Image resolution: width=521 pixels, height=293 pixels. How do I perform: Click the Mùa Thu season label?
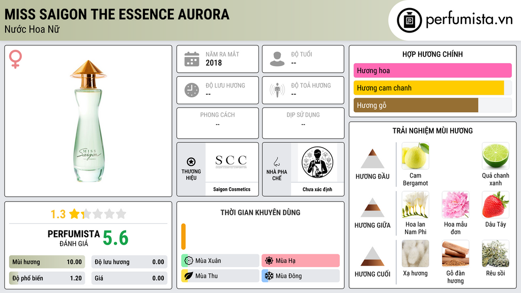click(x=207, y=276)
